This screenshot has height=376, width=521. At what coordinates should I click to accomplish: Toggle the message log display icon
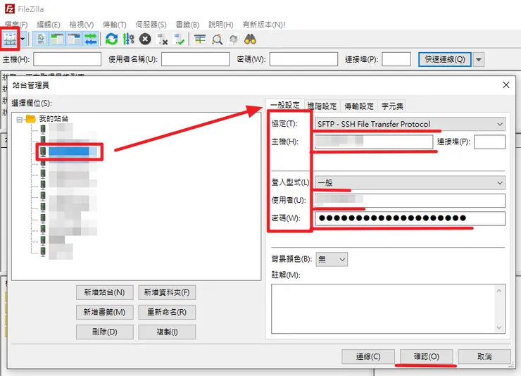coord(41,39)
